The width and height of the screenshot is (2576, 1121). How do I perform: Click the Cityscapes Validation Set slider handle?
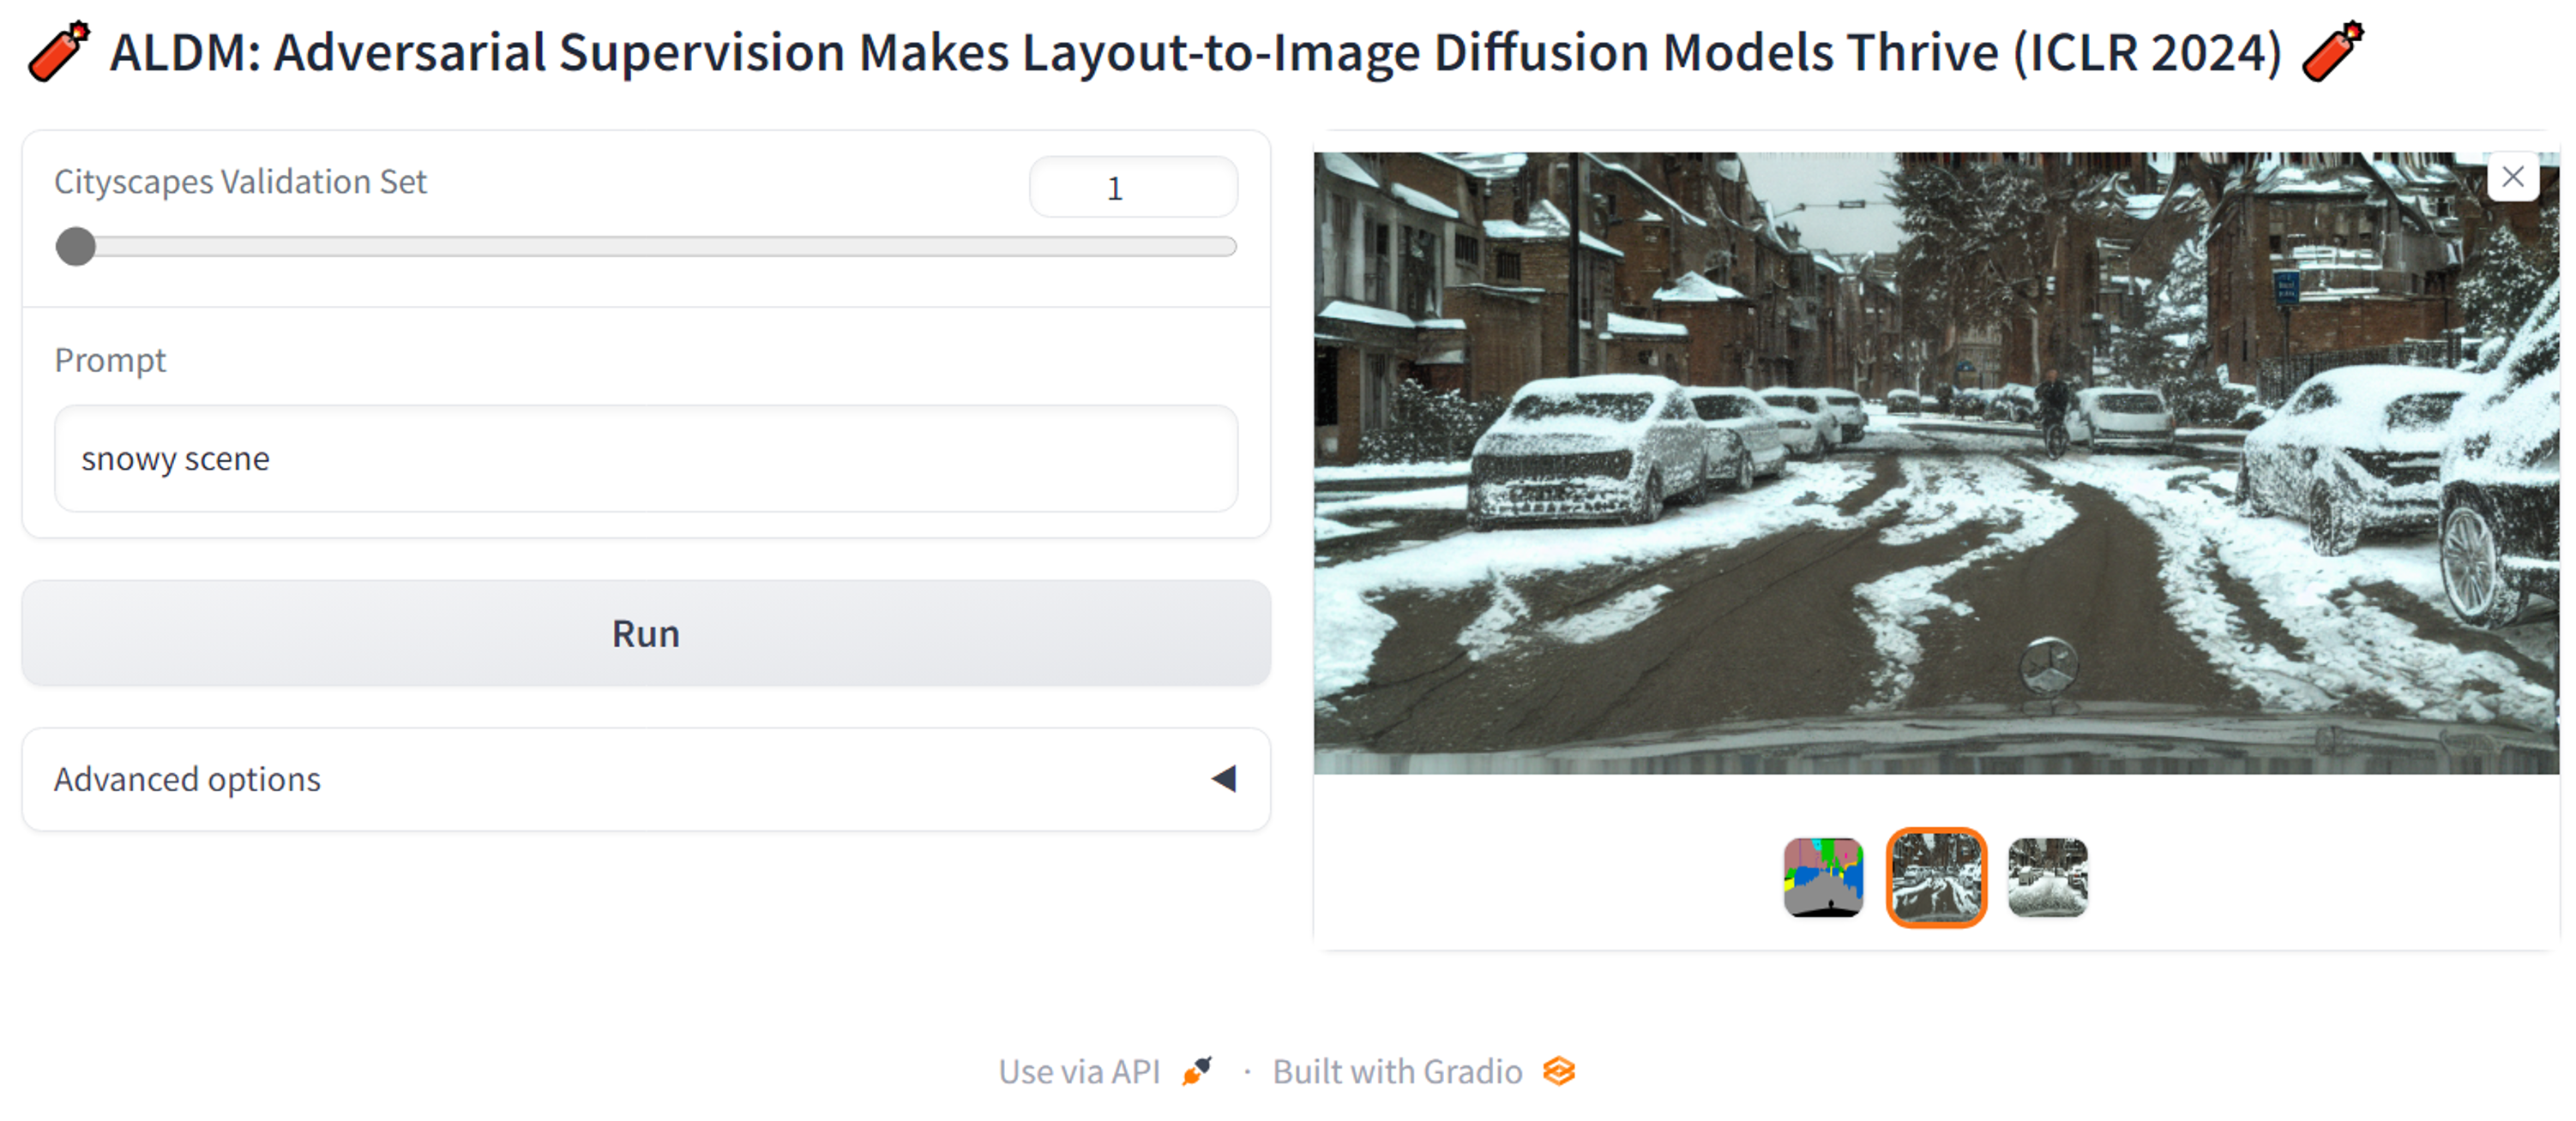(75, 246)
